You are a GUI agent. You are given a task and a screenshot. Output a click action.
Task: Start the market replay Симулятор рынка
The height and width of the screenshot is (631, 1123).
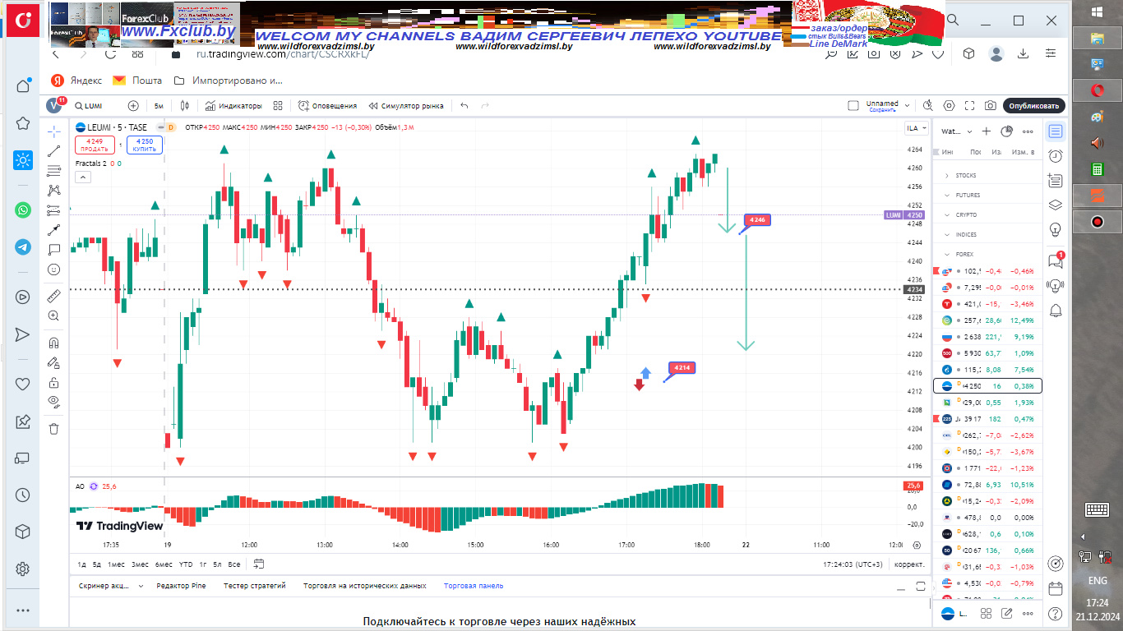coord(406,106)
